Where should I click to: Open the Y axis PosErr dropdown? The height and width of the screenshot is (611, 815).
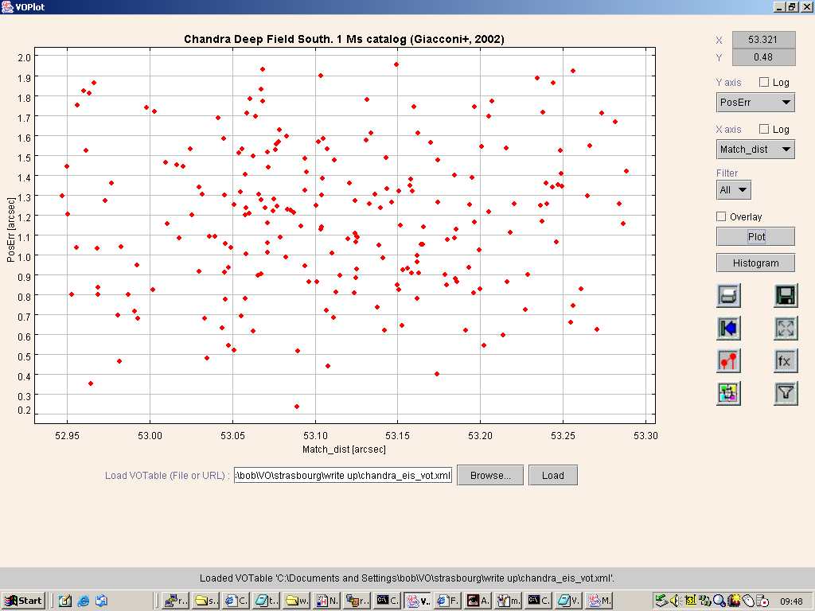[x=755, y=102]
